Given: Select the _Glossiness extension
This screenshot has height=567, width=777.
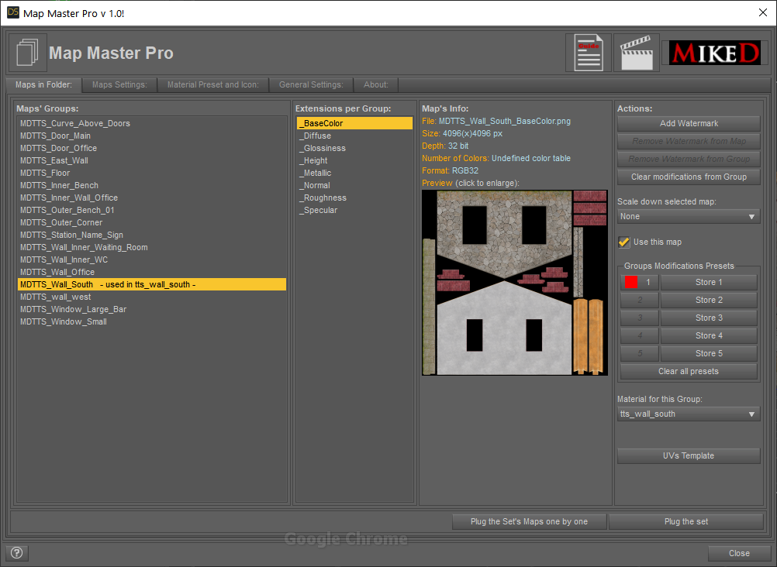Looking at the screenshot, I should click(x=355, y=148).
